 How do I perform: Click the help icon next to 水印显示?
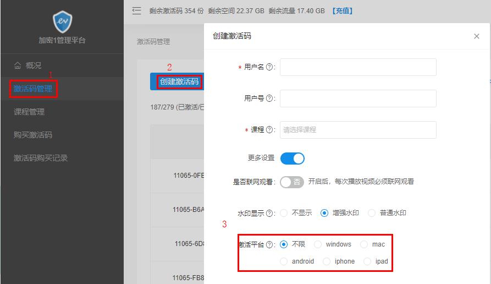pos(269,213)
